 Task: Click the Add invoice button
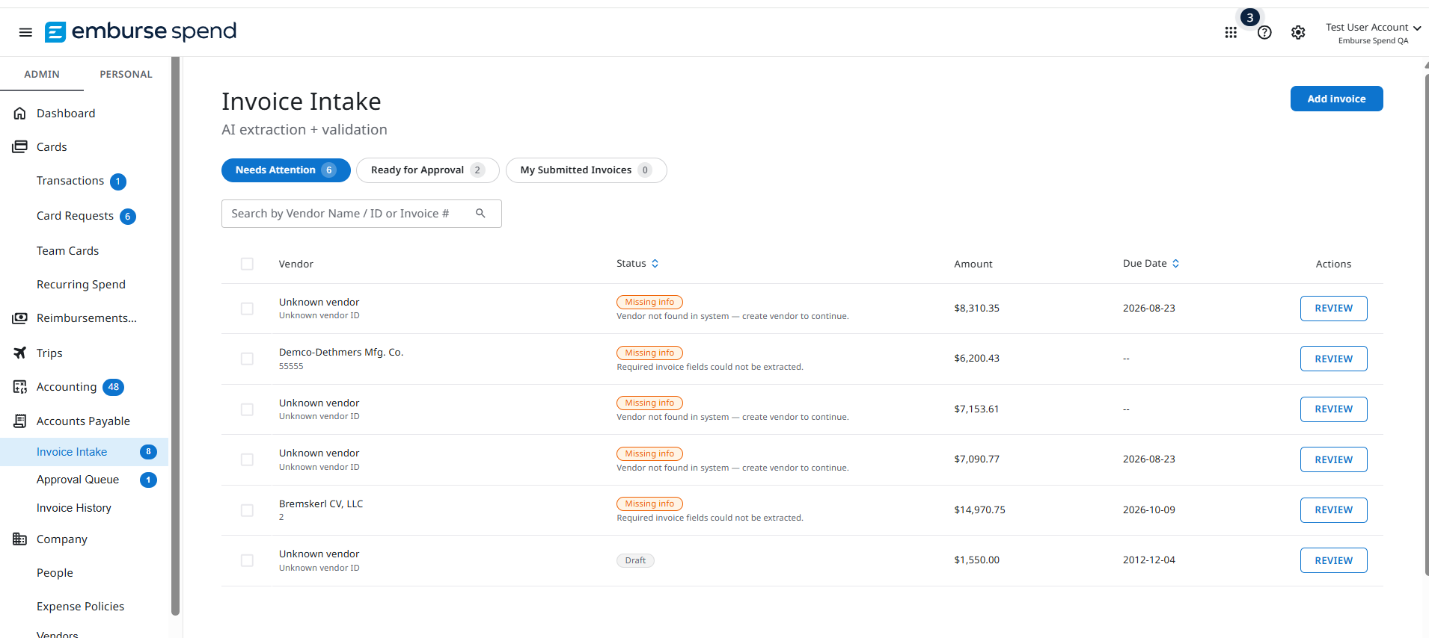1336,99
